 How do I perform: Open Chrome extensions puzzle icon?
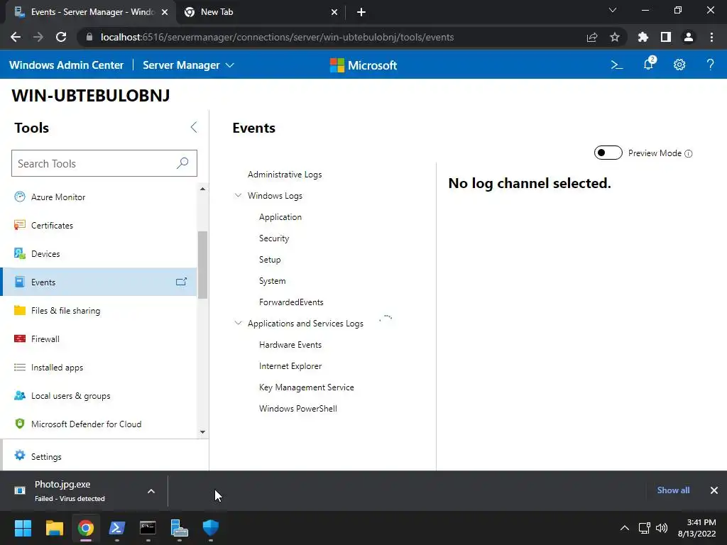pos(643,37)
